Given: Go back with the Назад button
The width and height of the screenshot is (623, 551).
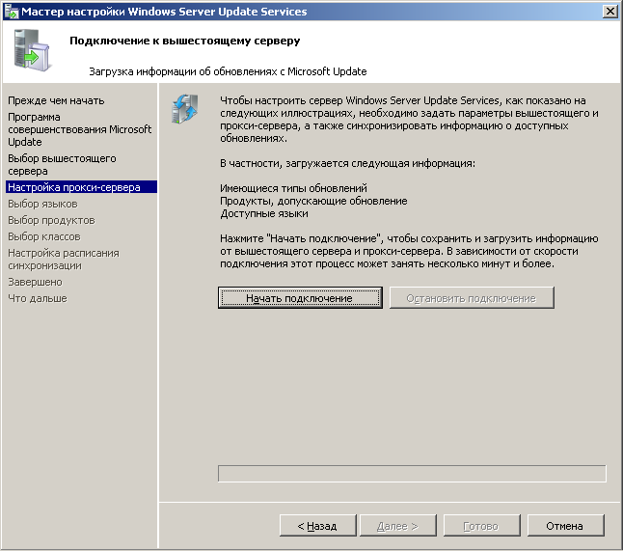Looking at the screenshot, I should pos(318,526).
